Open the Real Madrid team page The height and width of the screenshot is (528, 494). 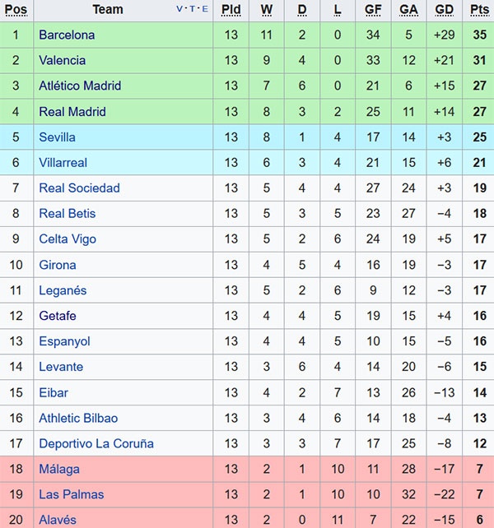click(72, 112)
